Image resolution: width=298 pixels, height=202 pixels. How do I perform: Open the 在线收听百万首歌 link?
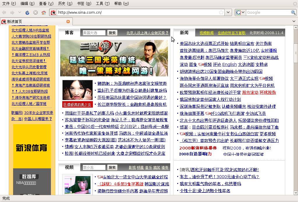(231, 33)
